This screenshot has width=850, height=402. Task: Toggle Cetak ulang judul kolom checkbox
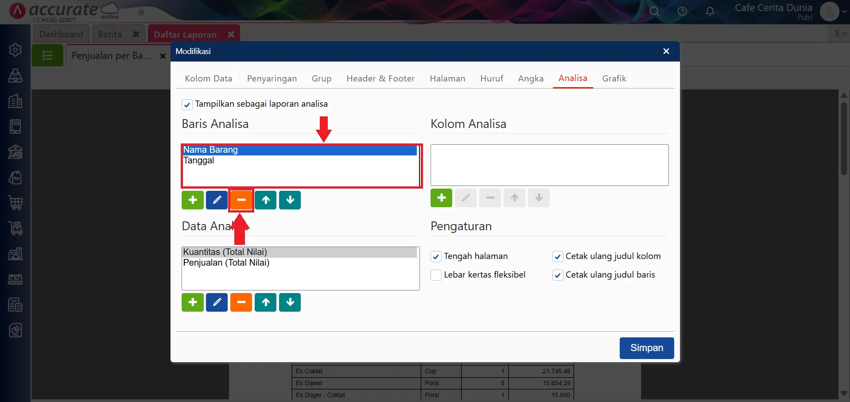click(558, 256)
